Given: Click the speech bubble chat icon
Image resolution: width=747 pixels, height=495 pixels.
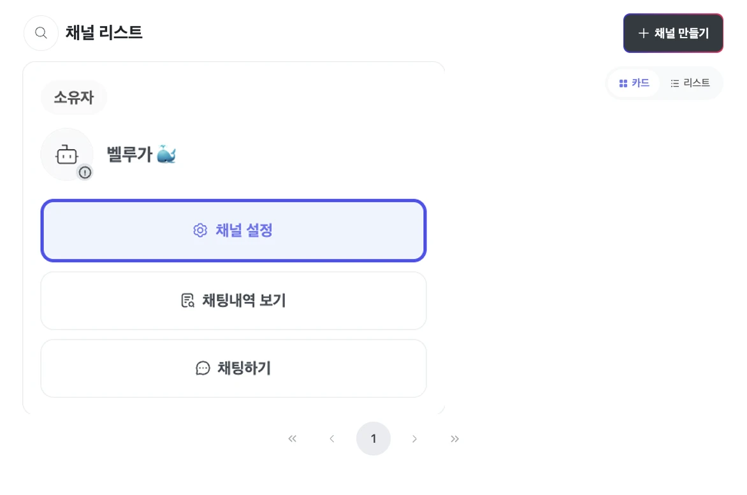Looking at the screenshot, I should (x=203, y=368).
